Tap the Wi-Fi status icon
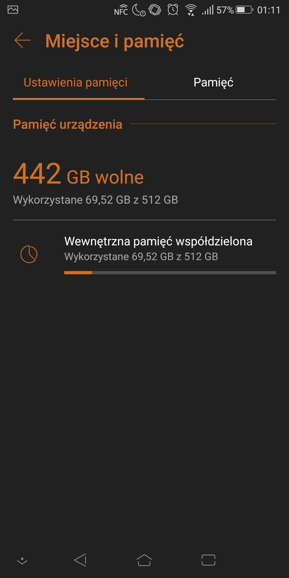The image size is (289, 578). (191, 10)
